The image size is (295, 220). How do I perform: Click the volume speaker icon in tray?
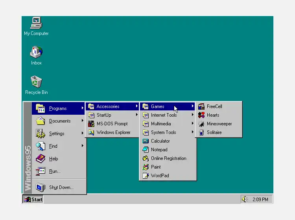(x=244, y=199)
